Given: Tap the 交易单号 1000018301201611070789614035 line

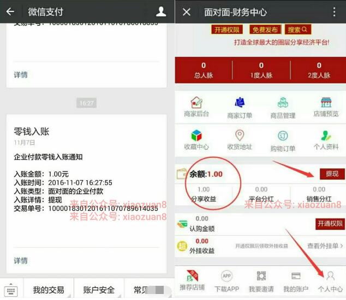Looking at the screenshot, I should (86, 208).
